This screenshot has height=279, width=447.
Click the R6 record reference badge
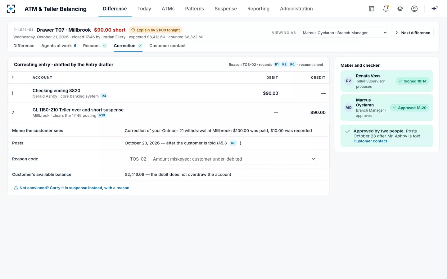tap(292, 64)
